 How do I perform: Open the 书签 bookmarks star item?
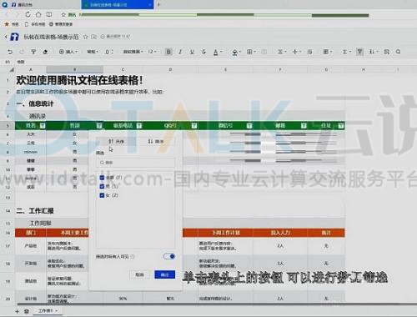pyautogui.click(x=12, y=24)
